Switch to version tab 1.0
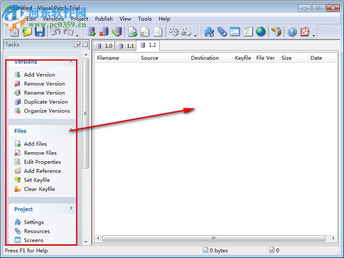Screen dimensions: 344x258 tap(104, 46)
